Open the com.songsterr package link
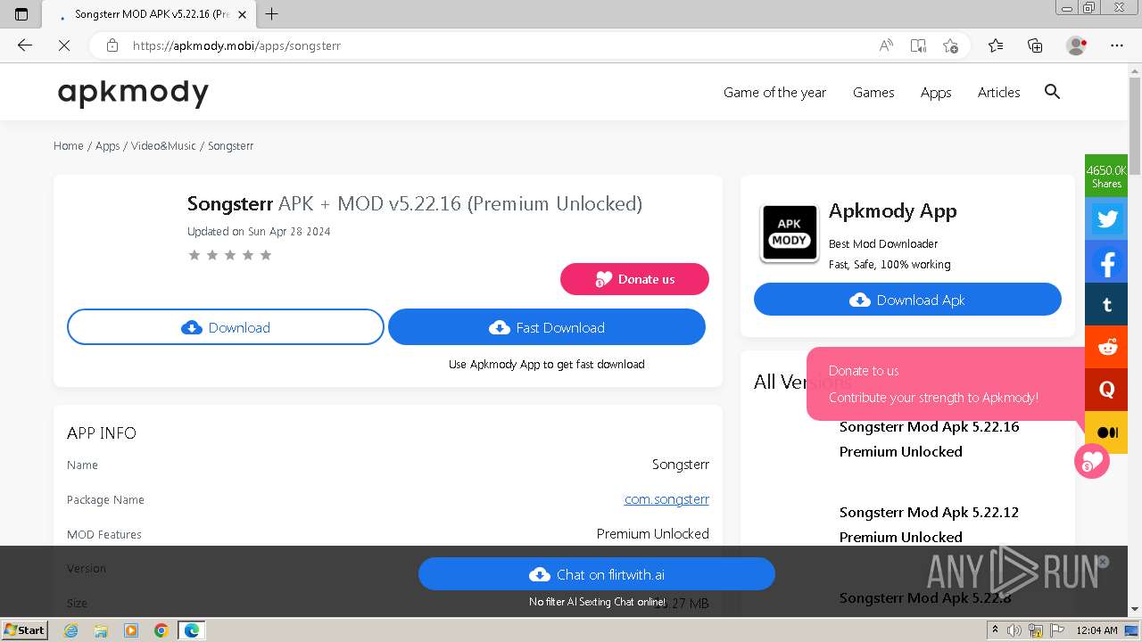 tap(666, 499)
